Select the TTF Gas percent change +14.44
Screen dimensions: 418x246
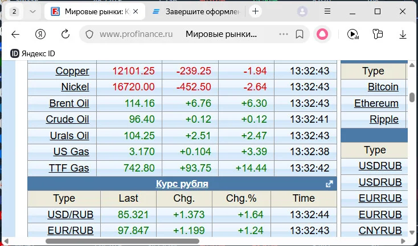click(251, 168)
